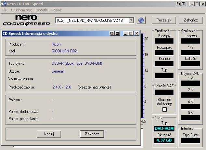Click copy icon in disc info dialog title bar
Image resolution: width=206 pixels, height=150 pixels.
tap(112, 34)
